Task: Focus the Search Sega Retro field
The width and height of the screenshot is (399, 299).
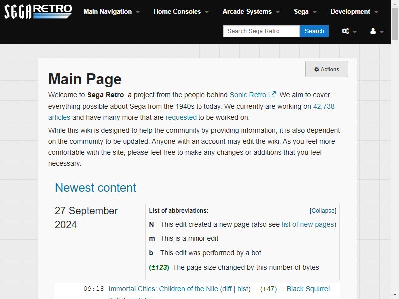Action: 261,31
